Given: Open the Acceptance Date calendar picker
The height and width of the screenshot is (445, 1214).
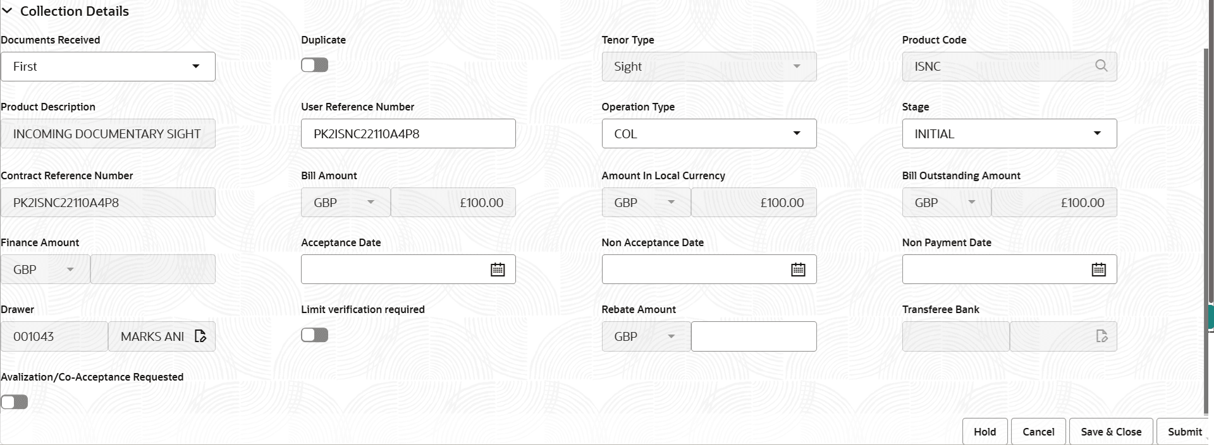Looking at the screenshot, I should click(x=498, y=269).
